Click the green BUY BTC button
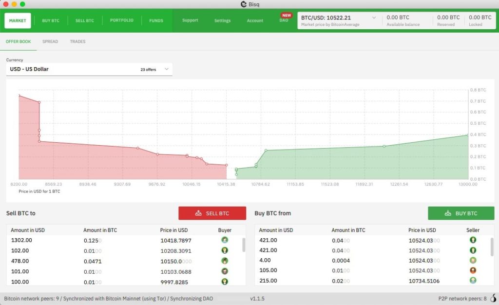 tap(461, 213)
